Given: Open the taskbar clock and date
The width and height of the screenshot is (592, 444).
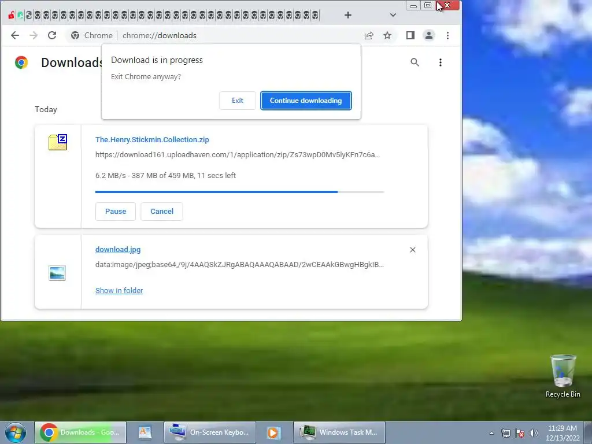Looking at the screenshot, I should [x=563, y=433].
